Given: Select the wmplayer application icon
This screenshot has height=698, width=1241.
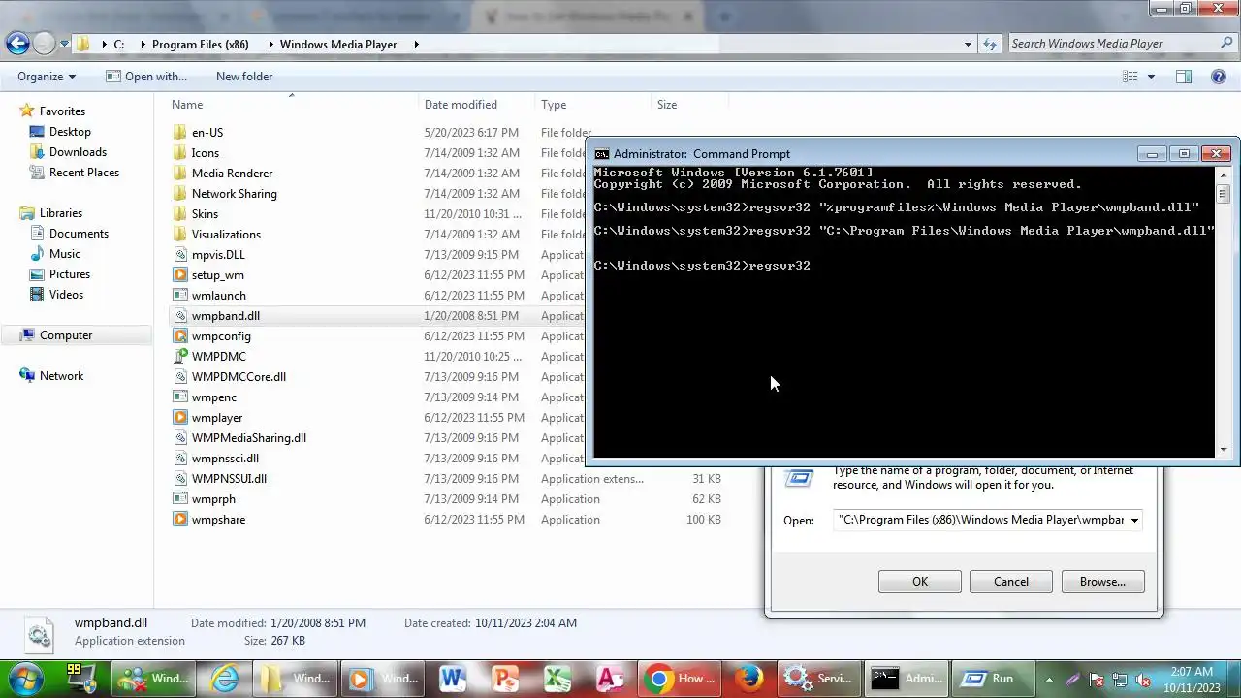Looking at the screenshot, I should (179, 418).
